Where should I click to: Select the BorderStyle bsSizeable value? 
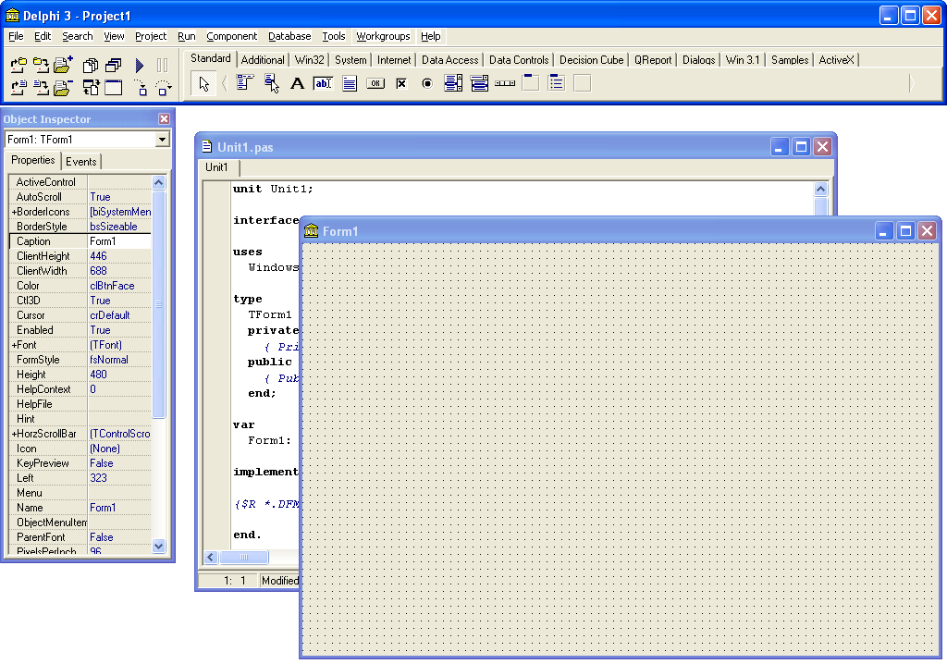pyautogui.click(x=119, y=227)
